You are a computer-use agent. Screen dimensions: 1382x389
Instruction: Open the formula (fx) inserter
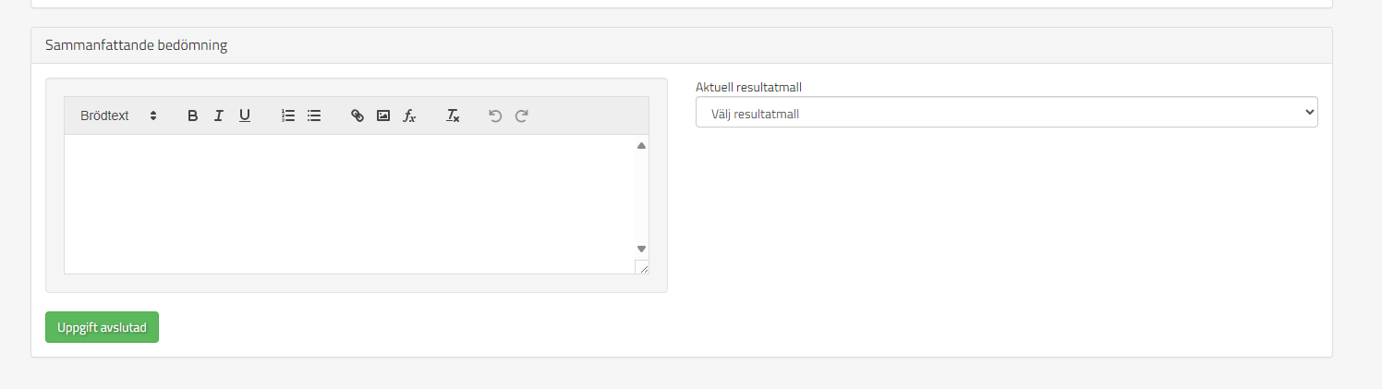tap(409, 115)
